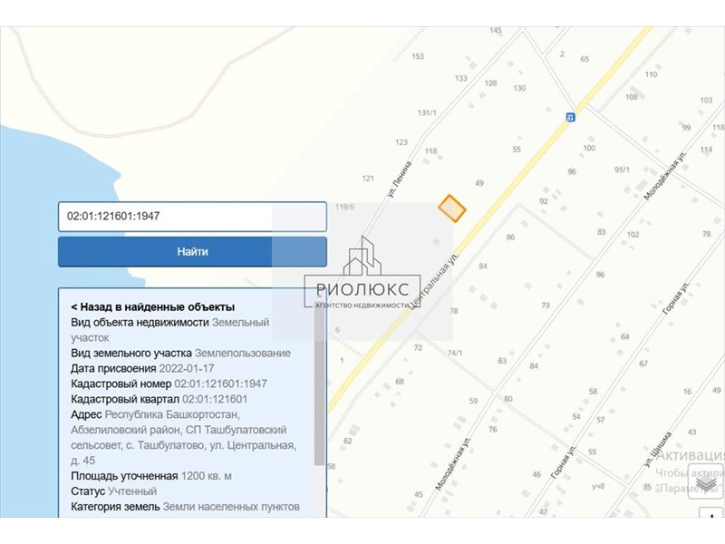Click the info panel vertical scrollbar
725x544 pixels.
pyautogui.click(x=319, y=384)
